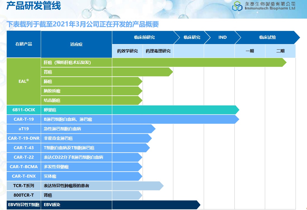The width and height of the screenshot is (307, 210).
Task: Select the EAL product cell
Action: point(24,81)
